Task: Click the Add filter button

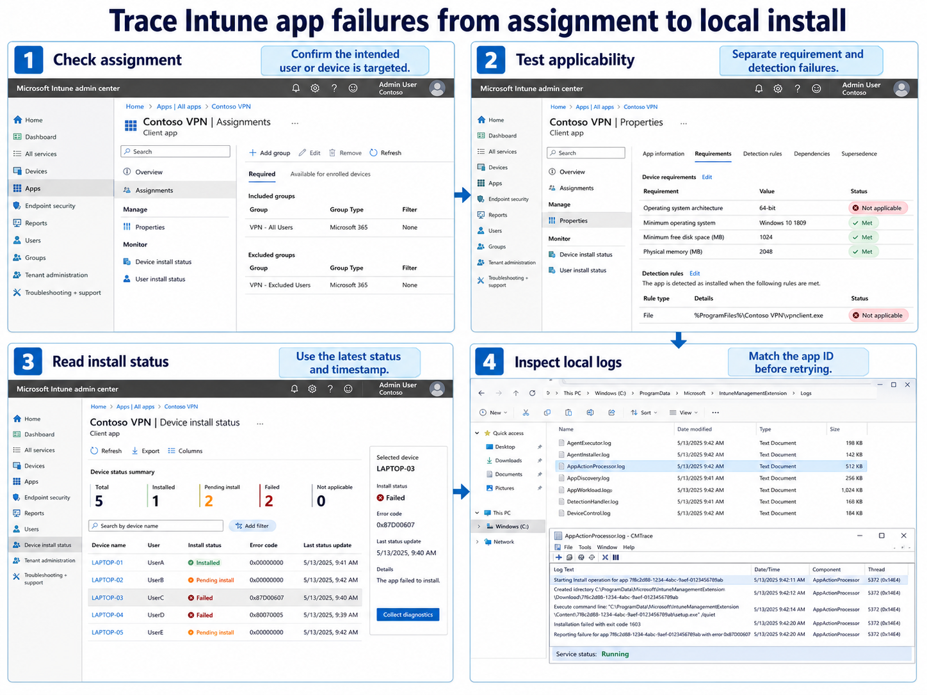Action: [x=252, y=526]
